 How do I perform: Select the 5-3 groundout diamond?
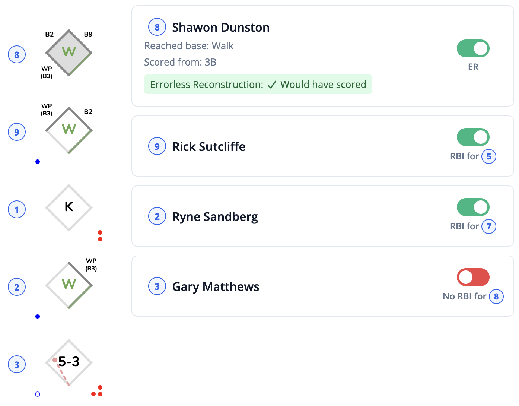coord(69,362)
